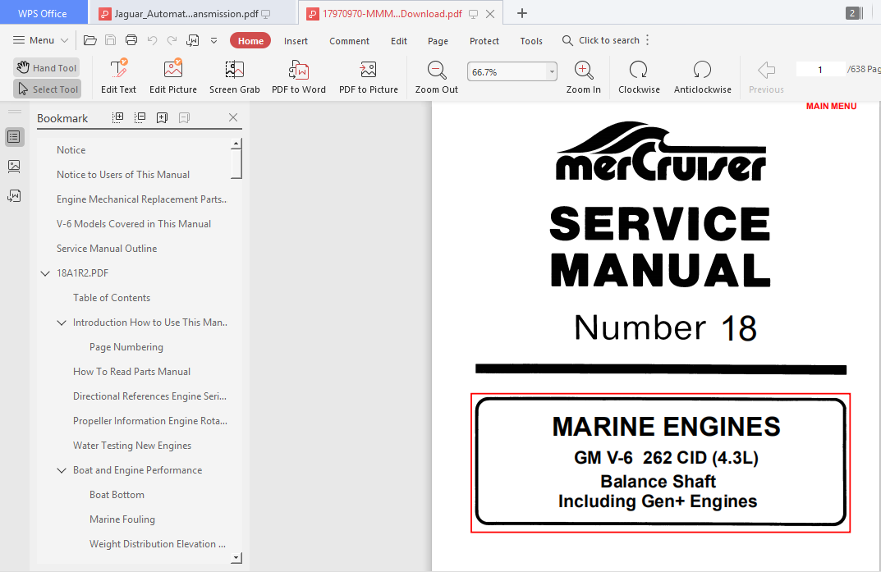Viewport: 881px width, 572px height.
Task: Open the Notice bookmark
Action: 71,150
